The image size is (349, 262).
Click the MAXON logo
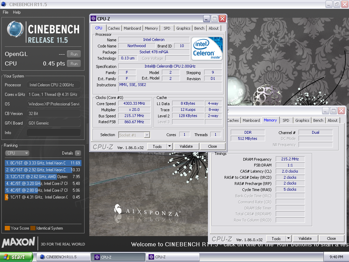[18, 243]
